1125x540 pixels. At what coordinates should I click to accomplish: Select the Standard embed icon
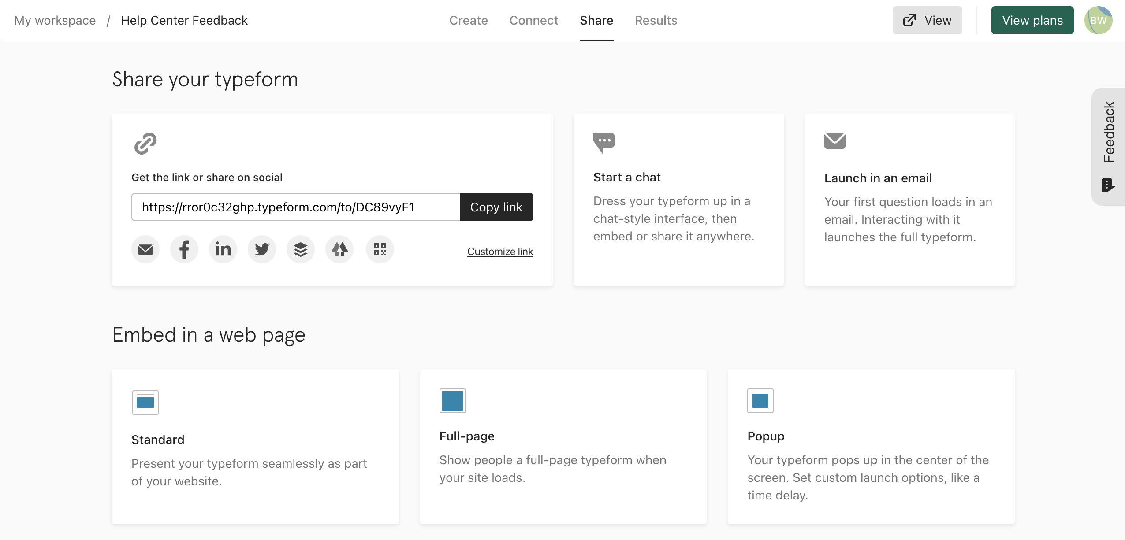(x=145, y=403)
